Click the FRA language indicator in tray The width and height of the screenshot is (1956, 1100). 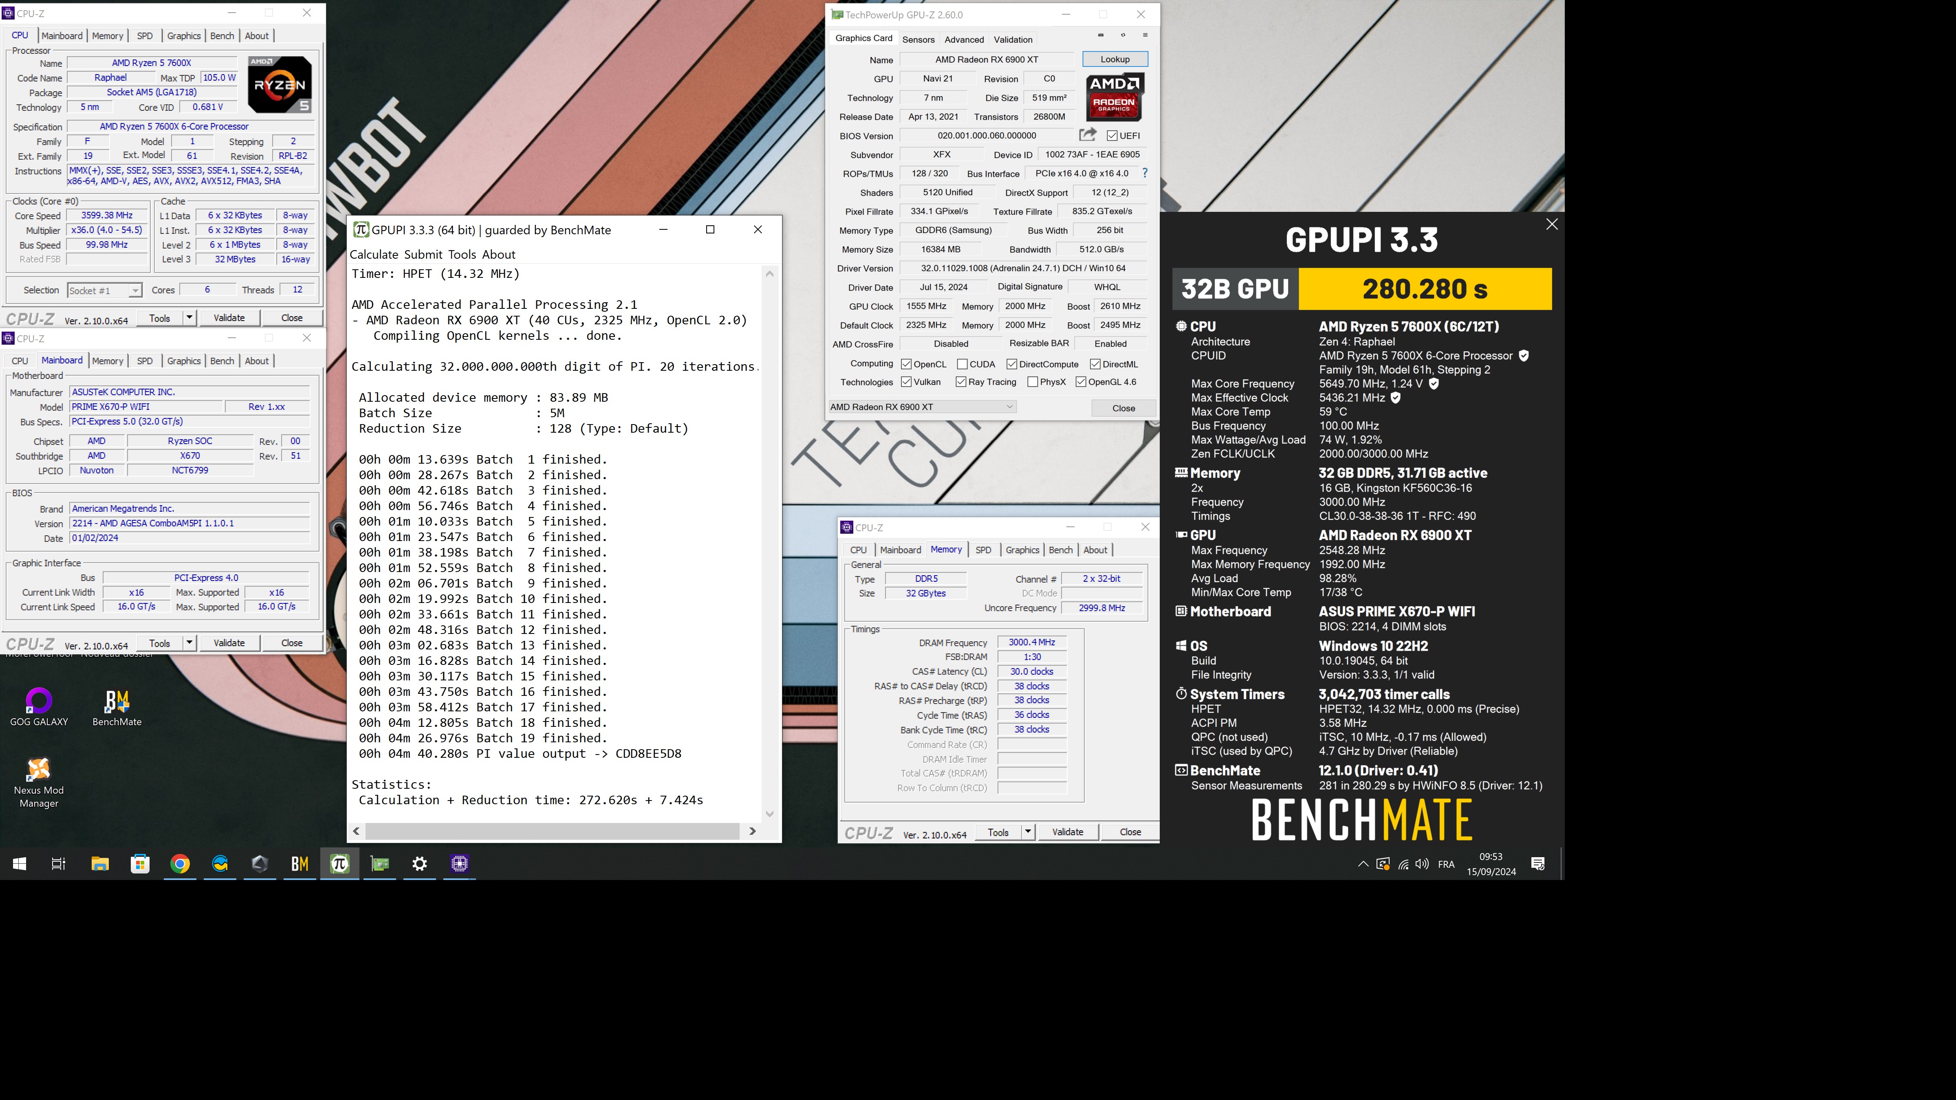(1447, 864)
